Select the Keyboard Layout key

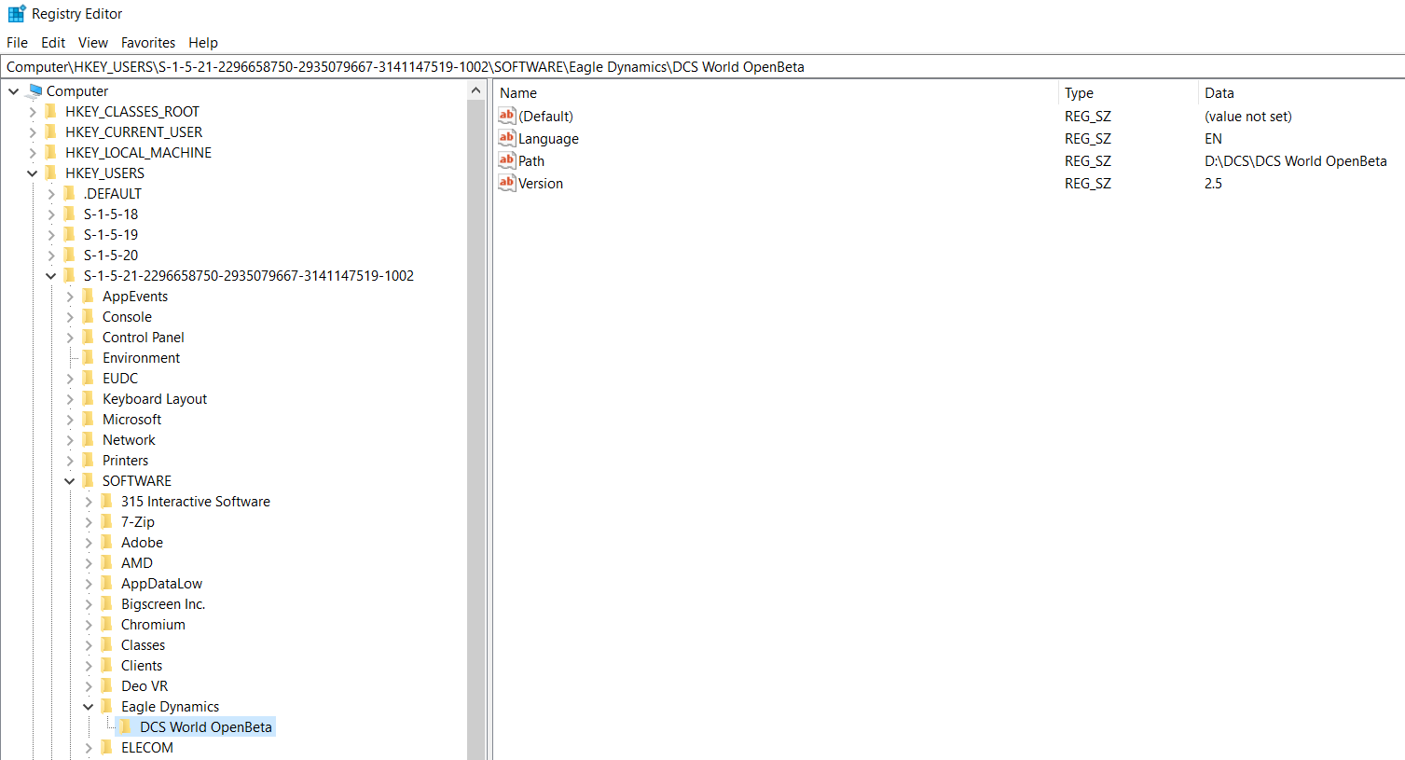(x=155, y=399)
